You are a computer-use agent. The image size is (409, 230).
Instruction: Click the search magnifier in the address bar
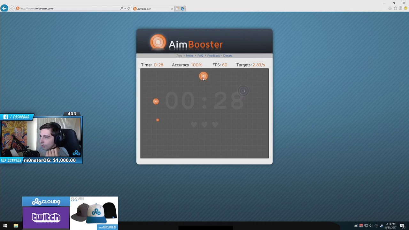tap(122, 8)
